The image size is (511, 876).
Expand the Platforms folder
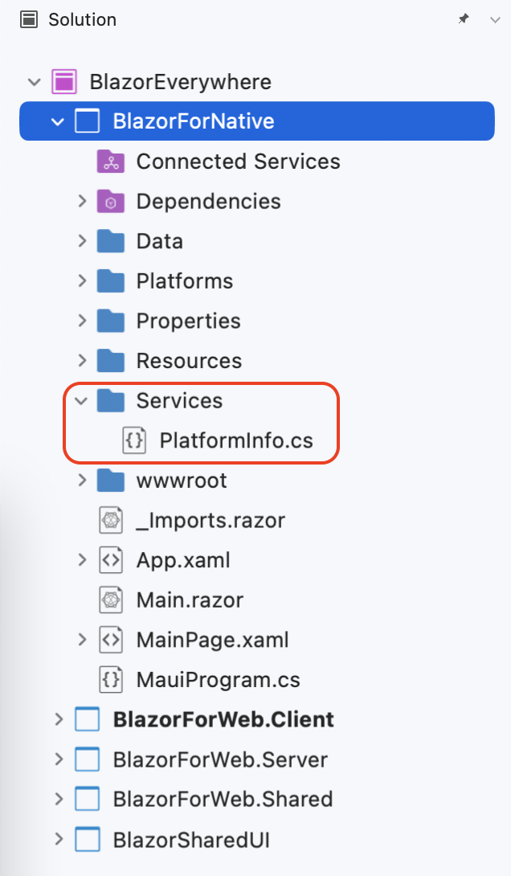pos(82,281)
